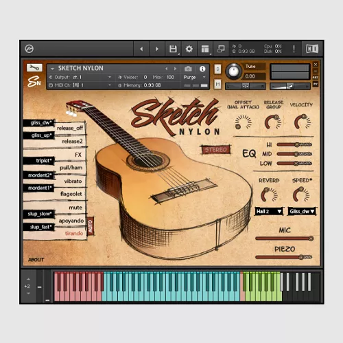Select the mute articulation
Screen dimensions: 343x343
pos(75,208)
